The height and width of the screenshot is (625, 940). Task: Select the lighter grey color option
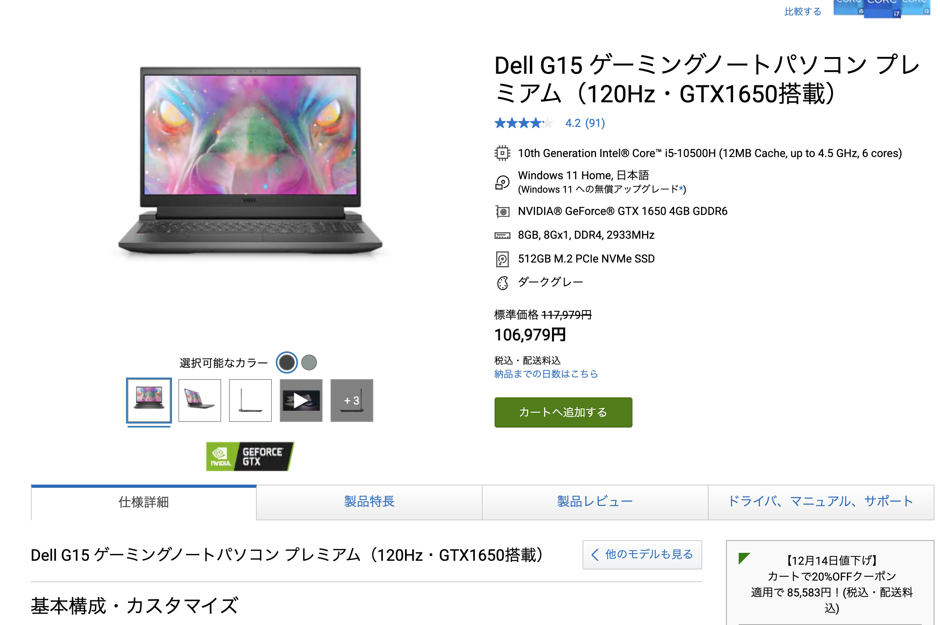point(309,362)
